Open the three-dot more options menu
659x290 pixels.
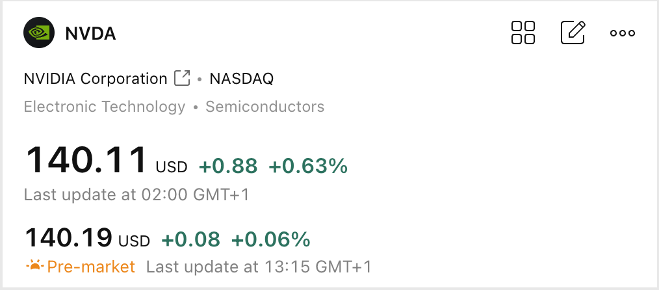622,33
